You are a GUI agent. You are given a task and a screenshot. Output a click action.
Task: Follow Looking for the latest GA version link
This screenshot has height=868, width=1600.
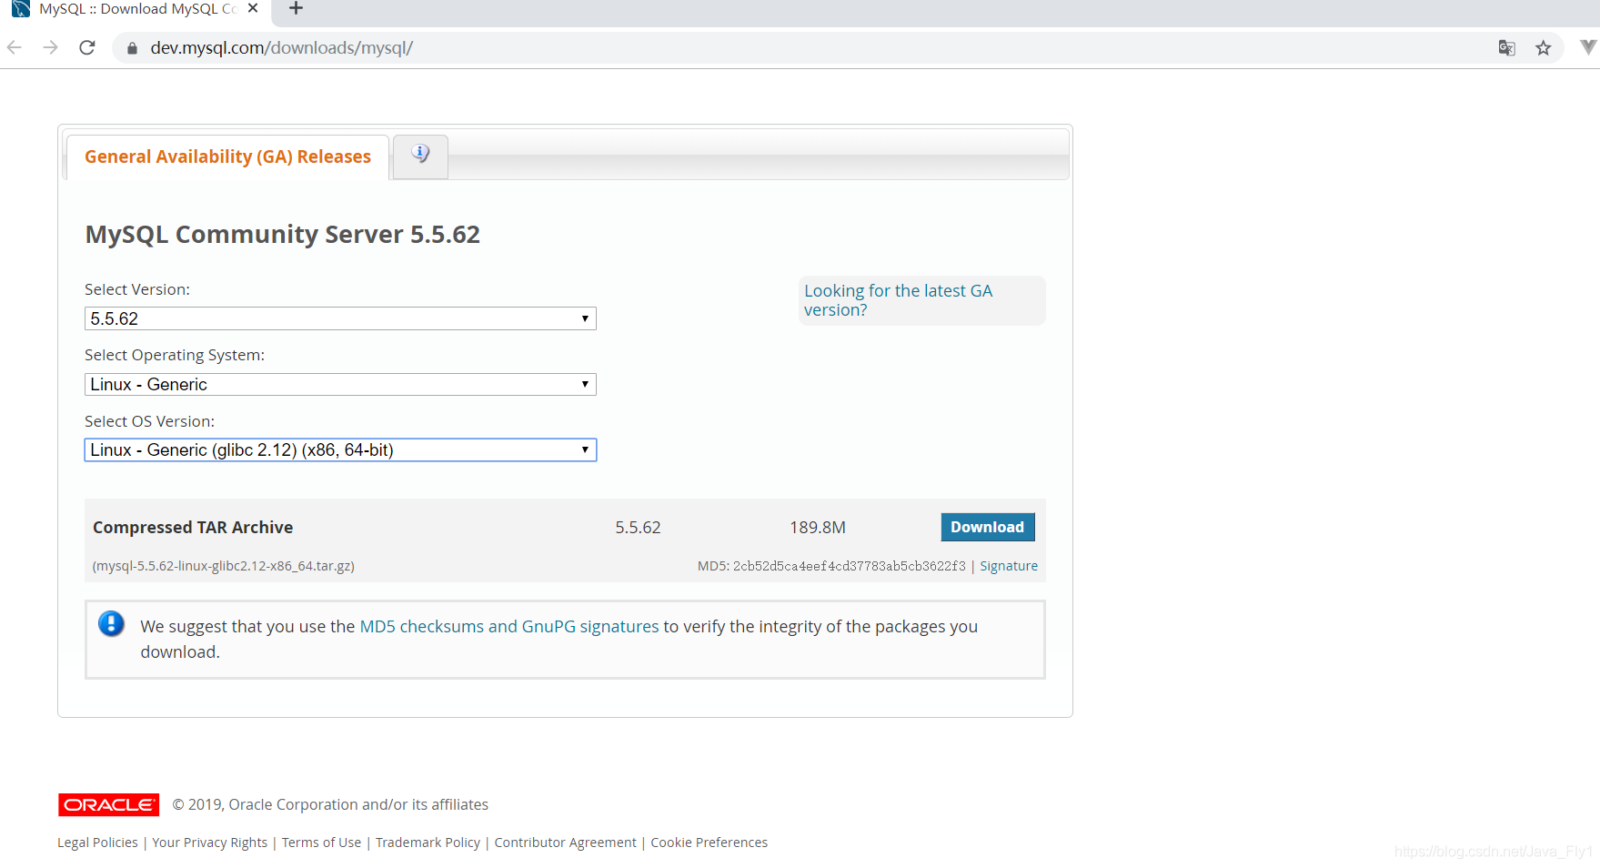click(898, 300)
